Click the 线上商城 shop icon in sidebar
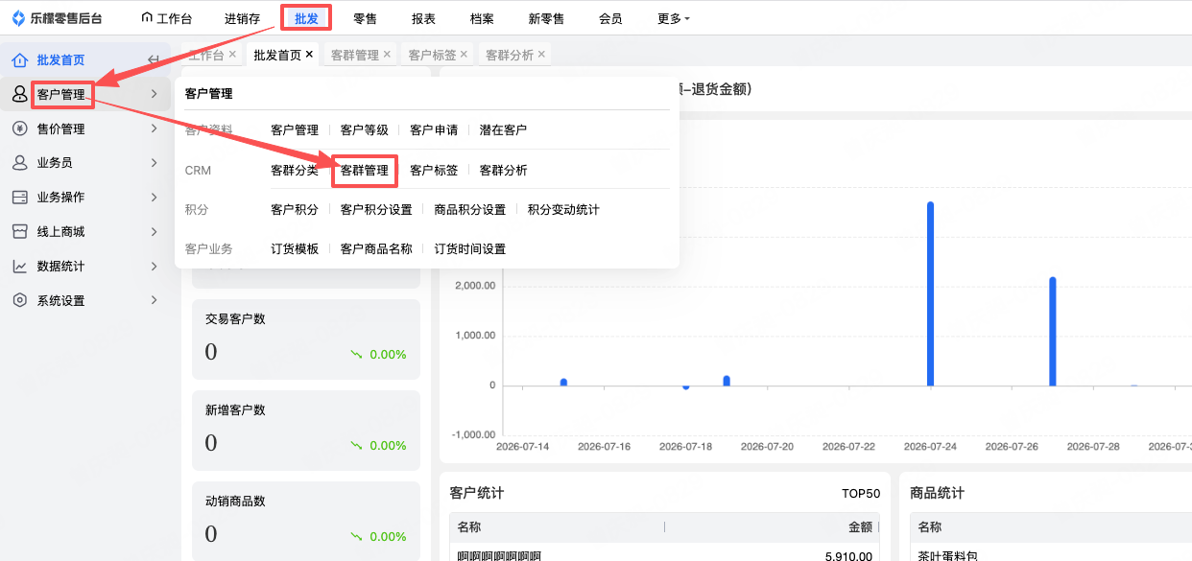The height and width of the screenshot is (561, 1192). [x=19, y=232]
